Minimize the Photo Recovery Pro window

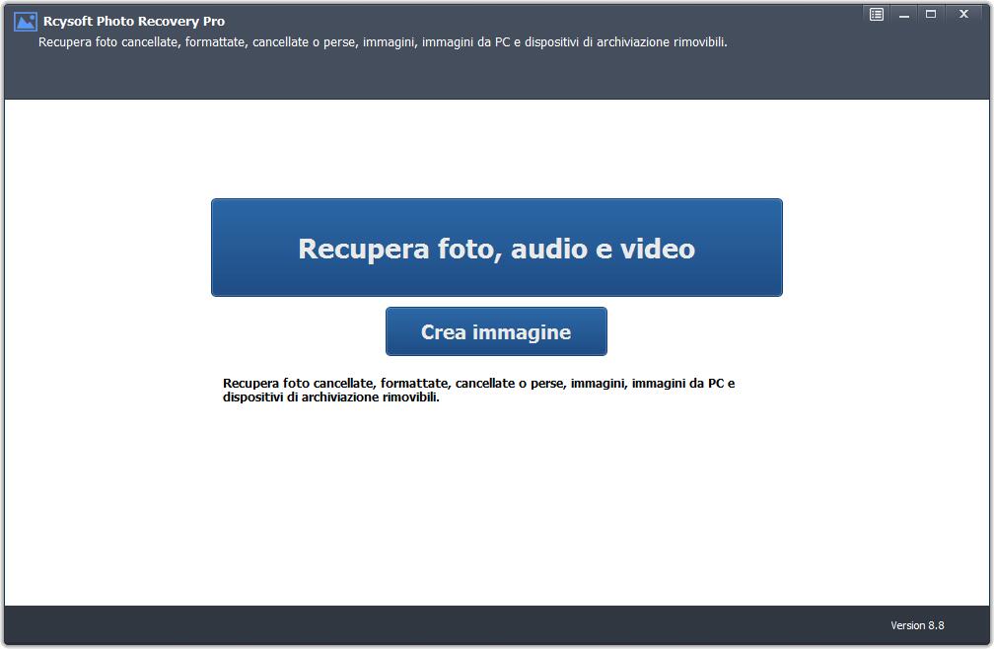tap(903, 14)
